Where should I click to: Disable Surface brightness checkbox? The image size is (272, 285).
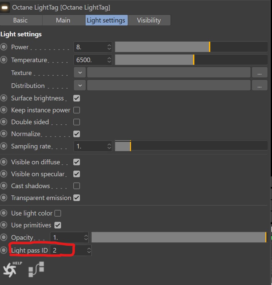pos(77,98)
